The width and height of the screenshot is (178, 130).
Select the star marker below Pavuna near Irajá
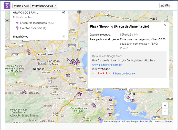[68, 75]
